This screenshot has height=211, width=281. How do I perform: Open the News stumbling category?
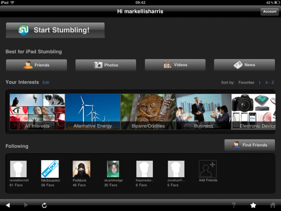[x=244, y=65]
